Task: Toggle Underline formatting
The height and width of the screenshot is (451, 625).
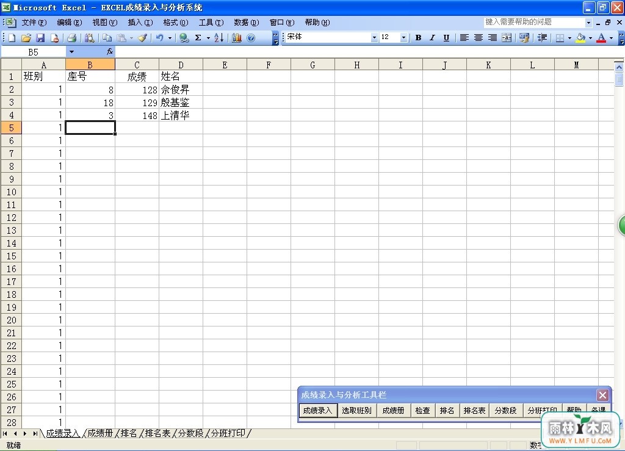Action: pyautogui.click(x=446, y=38)
